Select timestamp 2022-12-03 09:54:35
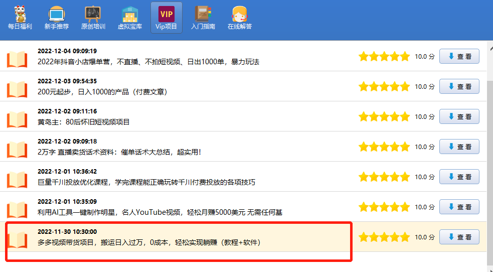Image resolution: width=493 pixels, height=272 pixels. tap(67, 81)
